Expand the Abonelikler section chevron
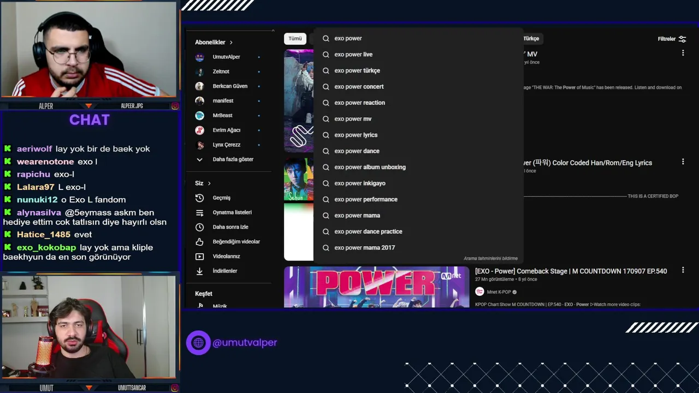The width and height of the screenshot is (699, 393). 231,42
